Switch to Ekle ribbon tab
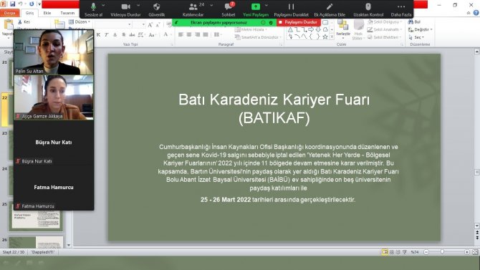This screenshot has height=270, width=480. pyautogui.click(x=47, y=13)
